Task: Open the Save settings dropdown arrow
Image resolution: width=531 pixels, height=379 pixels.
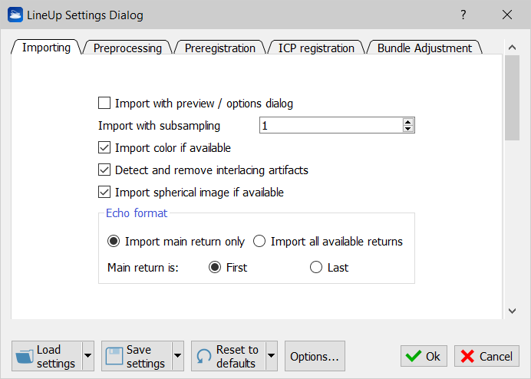Action: tap(177, 356)
